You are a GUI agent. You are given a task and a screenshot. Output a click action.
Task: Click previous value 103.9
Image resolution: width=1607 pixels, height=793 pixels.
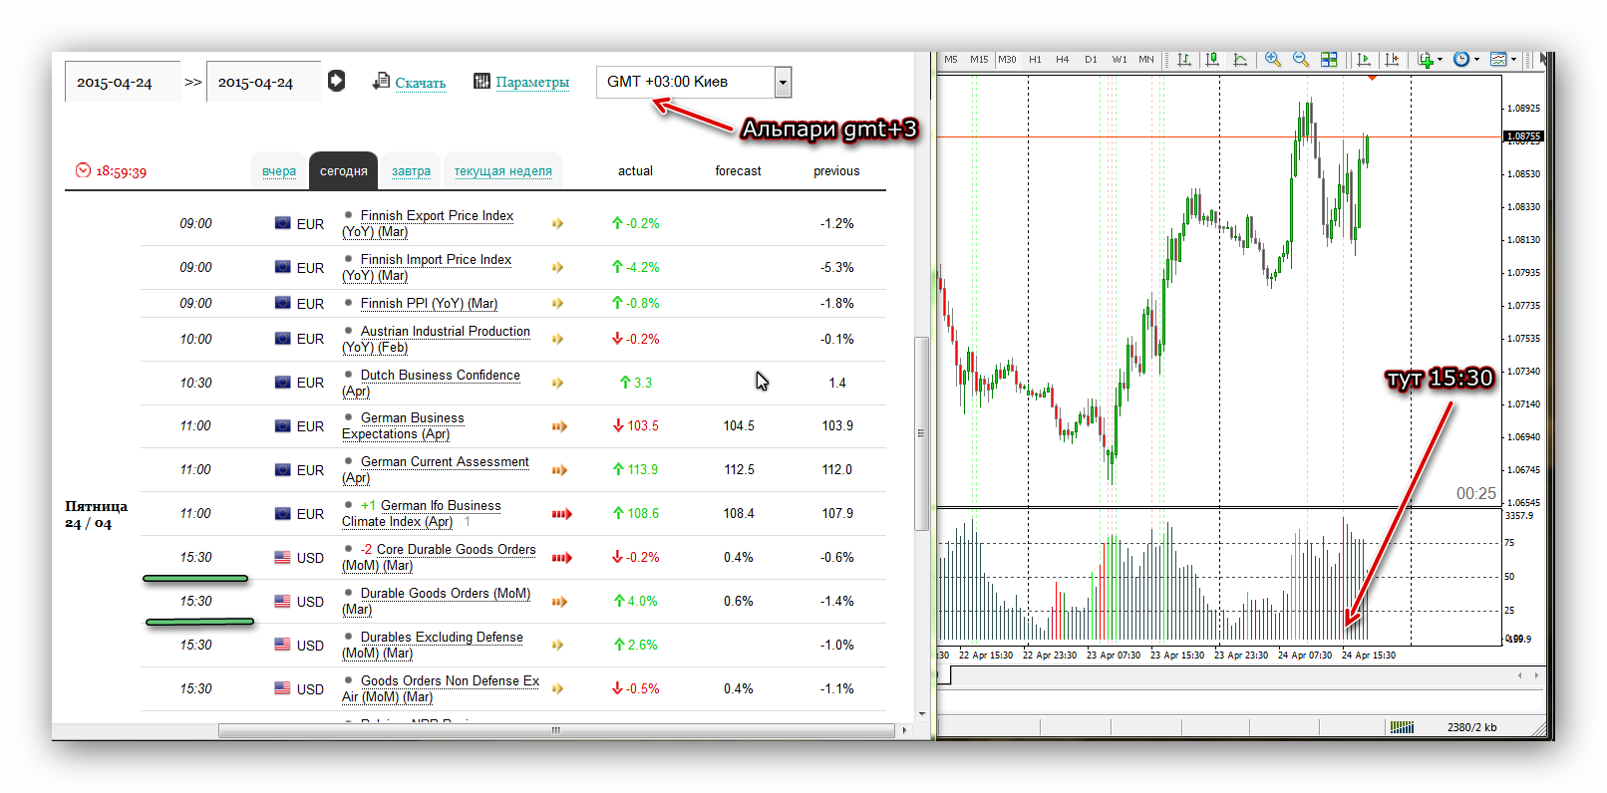837,425
